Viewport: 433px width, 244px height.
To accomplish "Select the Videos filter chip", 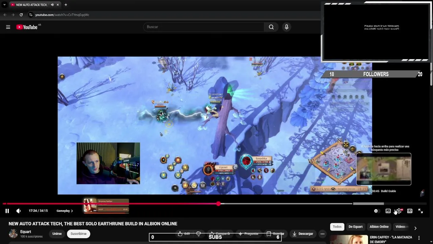I will click(x=401, y=227).
